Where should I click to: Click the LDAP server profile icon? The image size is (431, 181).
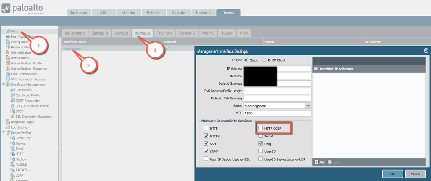[x=13, y=175]
